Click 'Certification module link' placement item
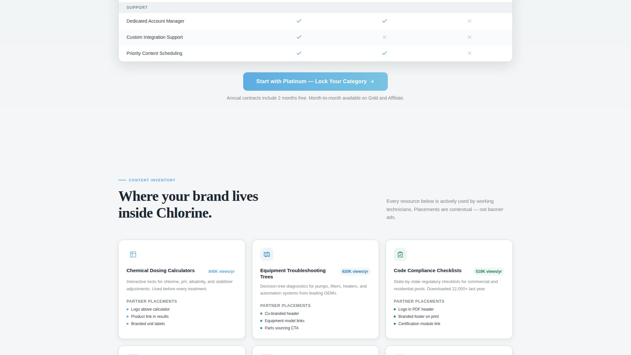The width and height of the screenshot is (631, 355). pos(419,324)
